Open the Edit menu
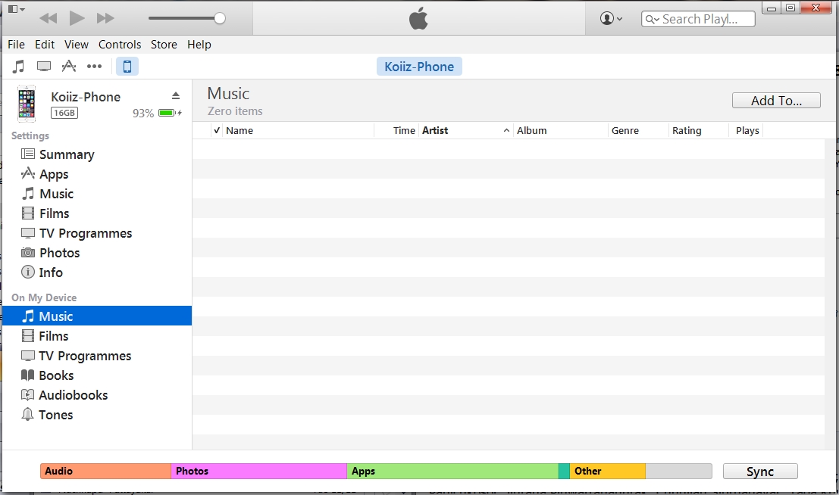 coord(45,45)
